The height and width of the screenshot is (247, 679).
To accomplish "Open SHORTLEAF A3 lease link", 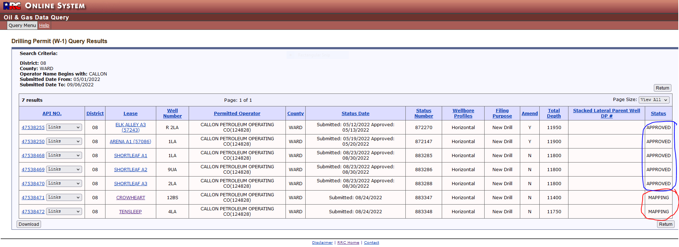I will pyautogui.click(x=130, y=184).
